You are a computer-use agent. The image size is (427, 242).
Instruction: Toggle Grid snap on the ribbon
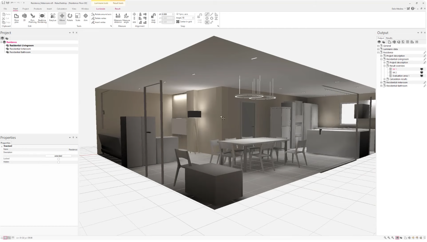click(153, 18)
